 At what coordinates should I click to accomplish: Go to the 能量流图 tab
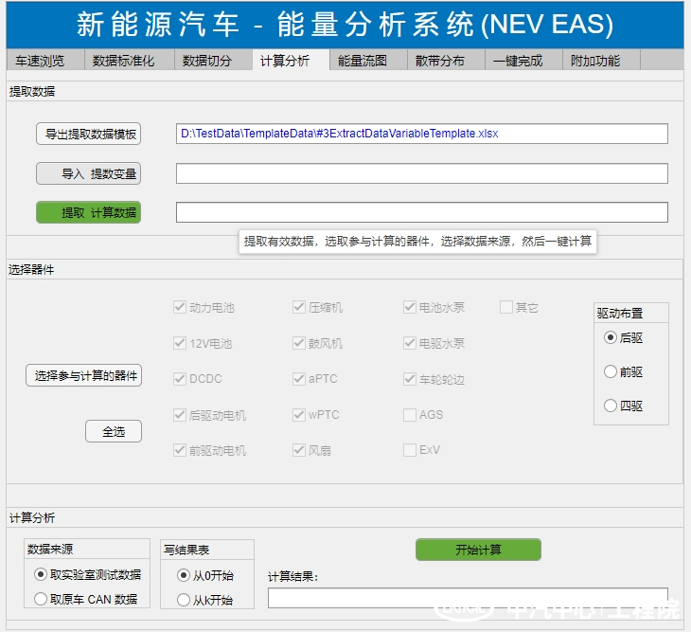coord(363,61)
